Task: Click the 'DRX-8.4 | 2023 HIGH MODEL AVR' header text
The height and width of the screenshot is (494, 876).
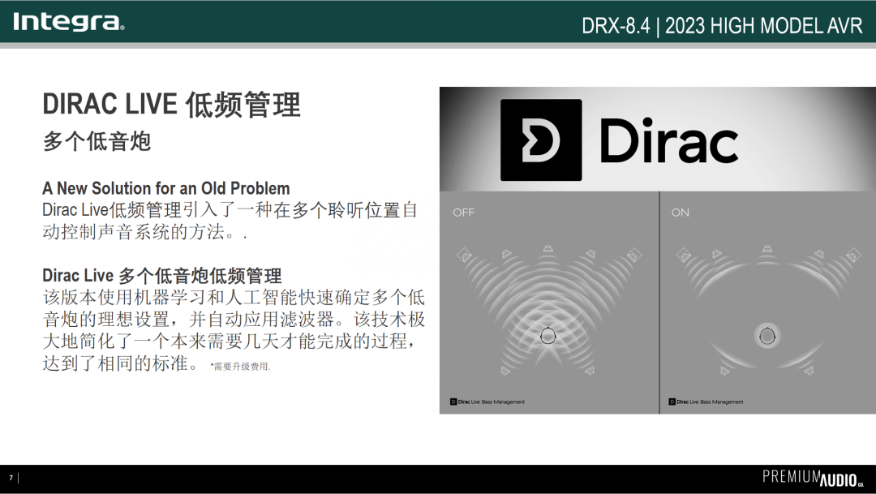Action: tap(723, 26)
